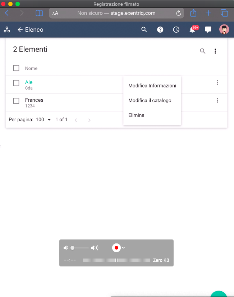Click the recording volume slider
This screenshot has height=297, width=234.
[x=80, y=248]
